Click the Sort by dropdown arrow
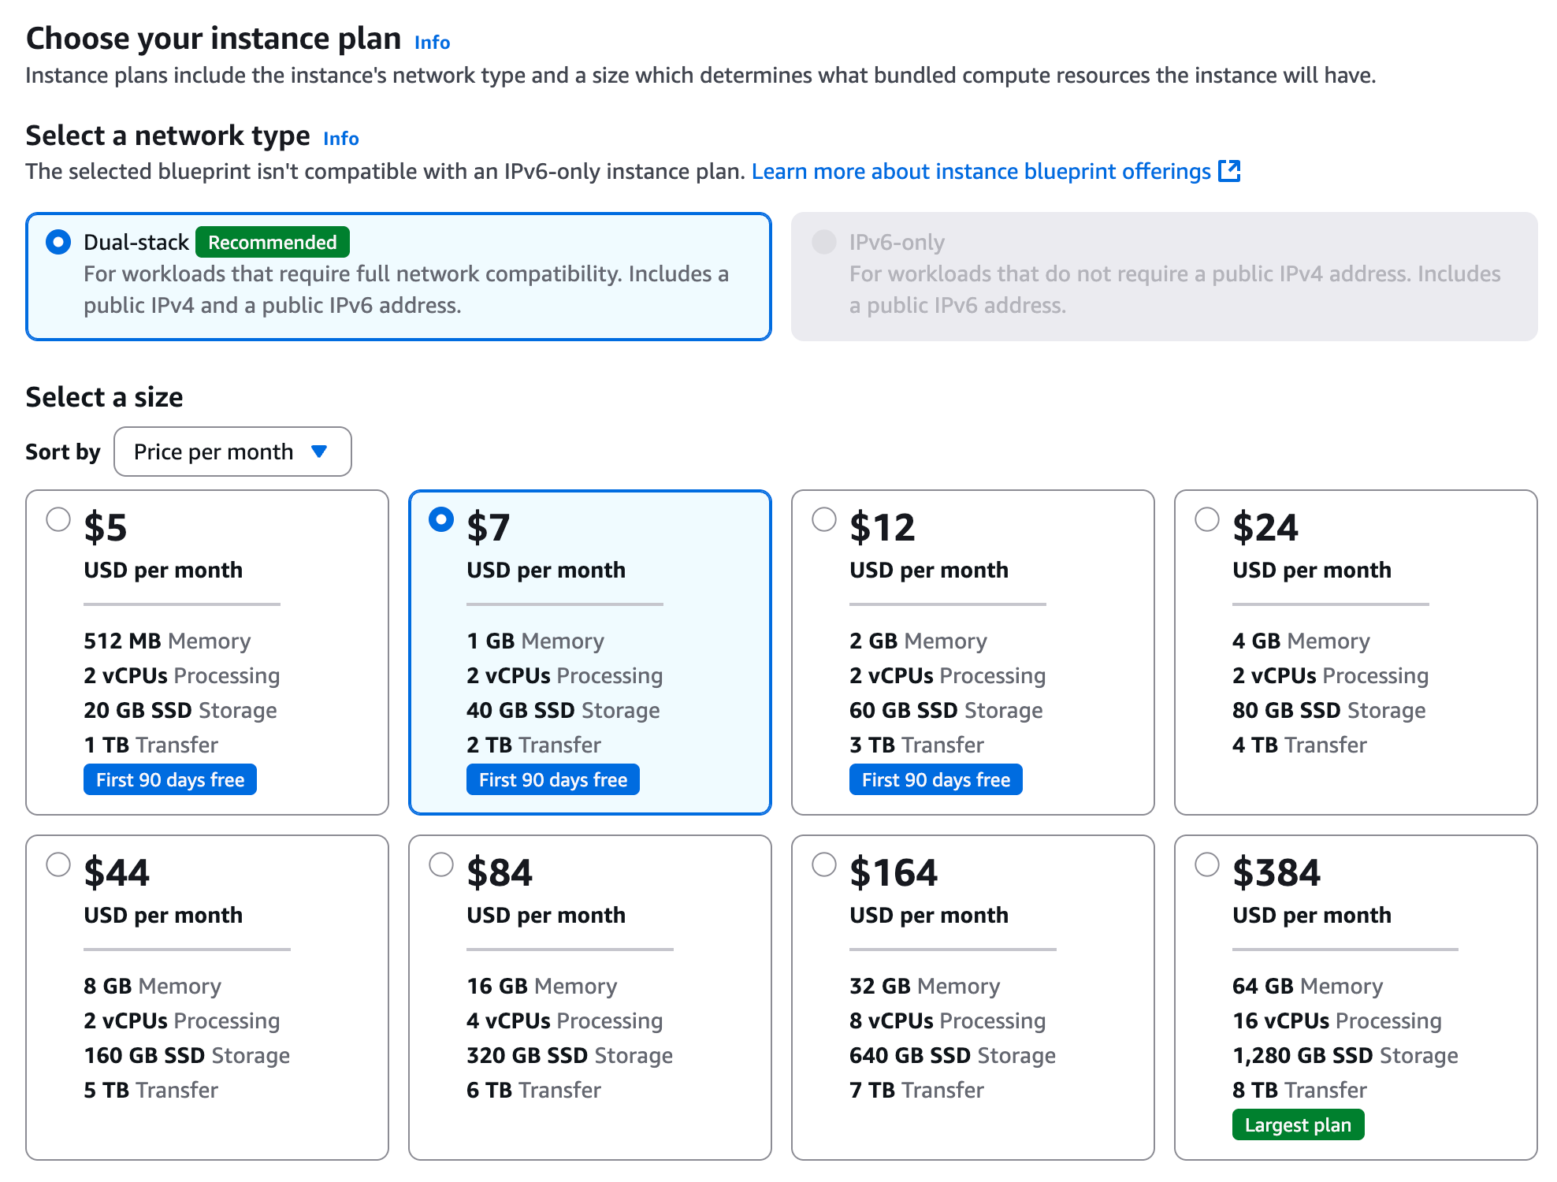 (319, 452)
